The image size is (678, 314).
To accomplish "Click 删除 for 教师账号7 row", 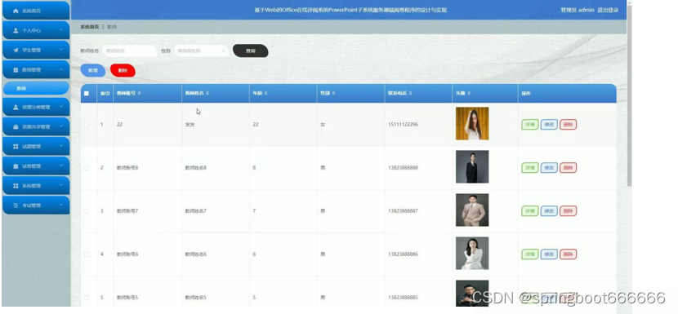I will pos(569,210).
